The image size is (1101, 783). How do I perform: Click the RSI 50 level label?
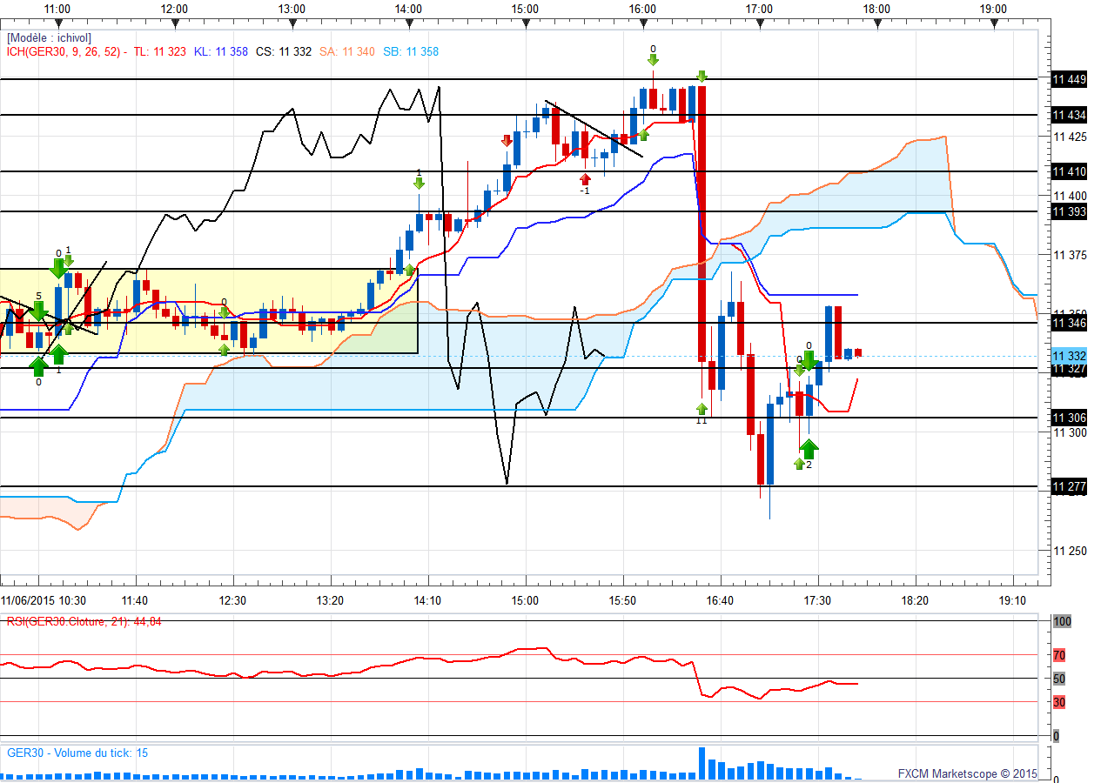click(1059, 679)
